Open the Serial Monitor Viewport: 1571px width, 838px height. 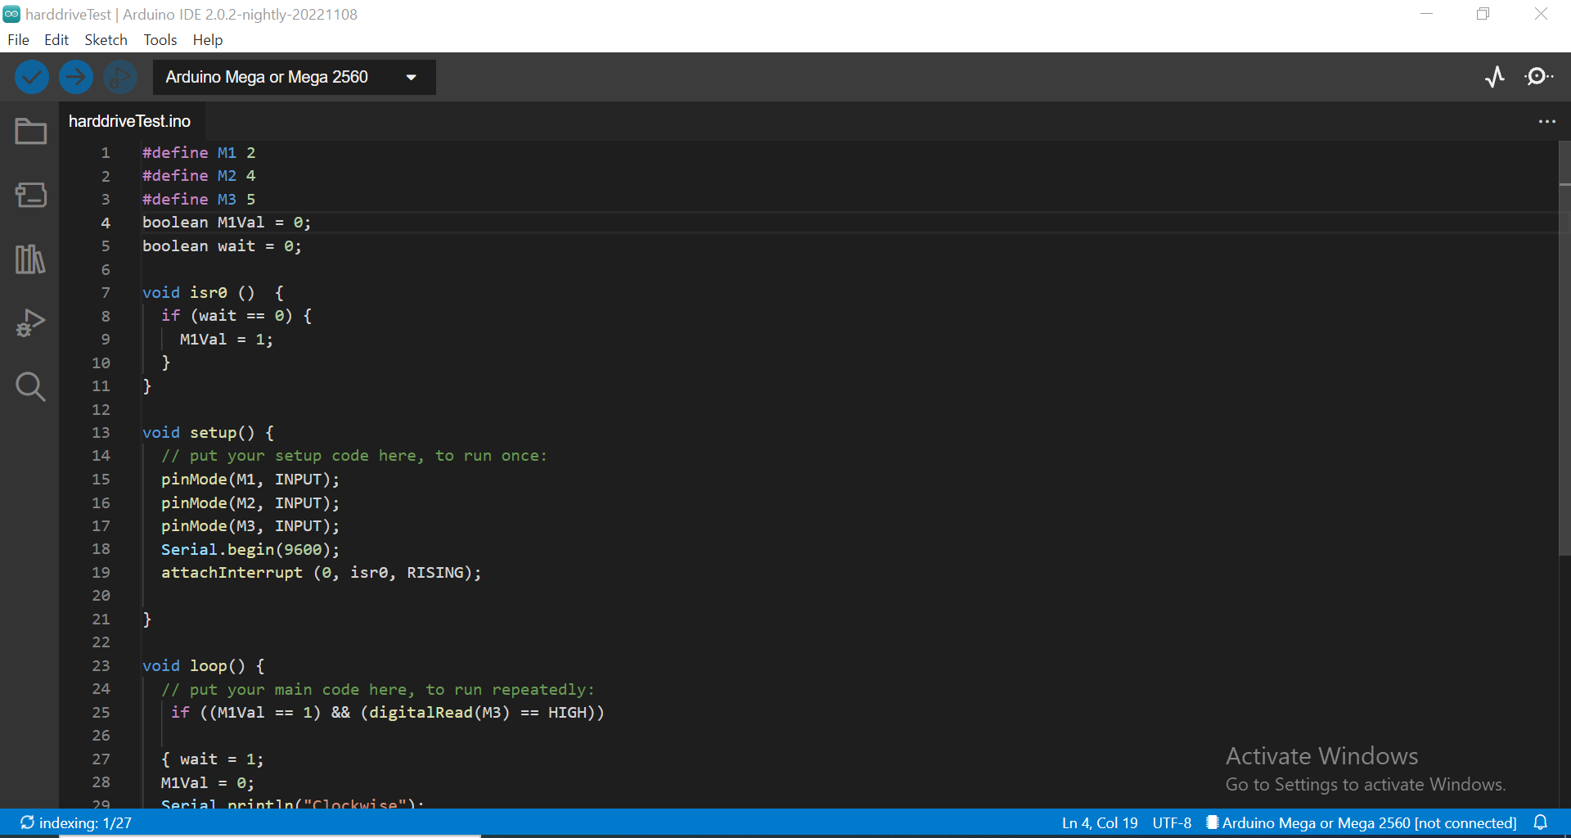(x=1539, y=77)
